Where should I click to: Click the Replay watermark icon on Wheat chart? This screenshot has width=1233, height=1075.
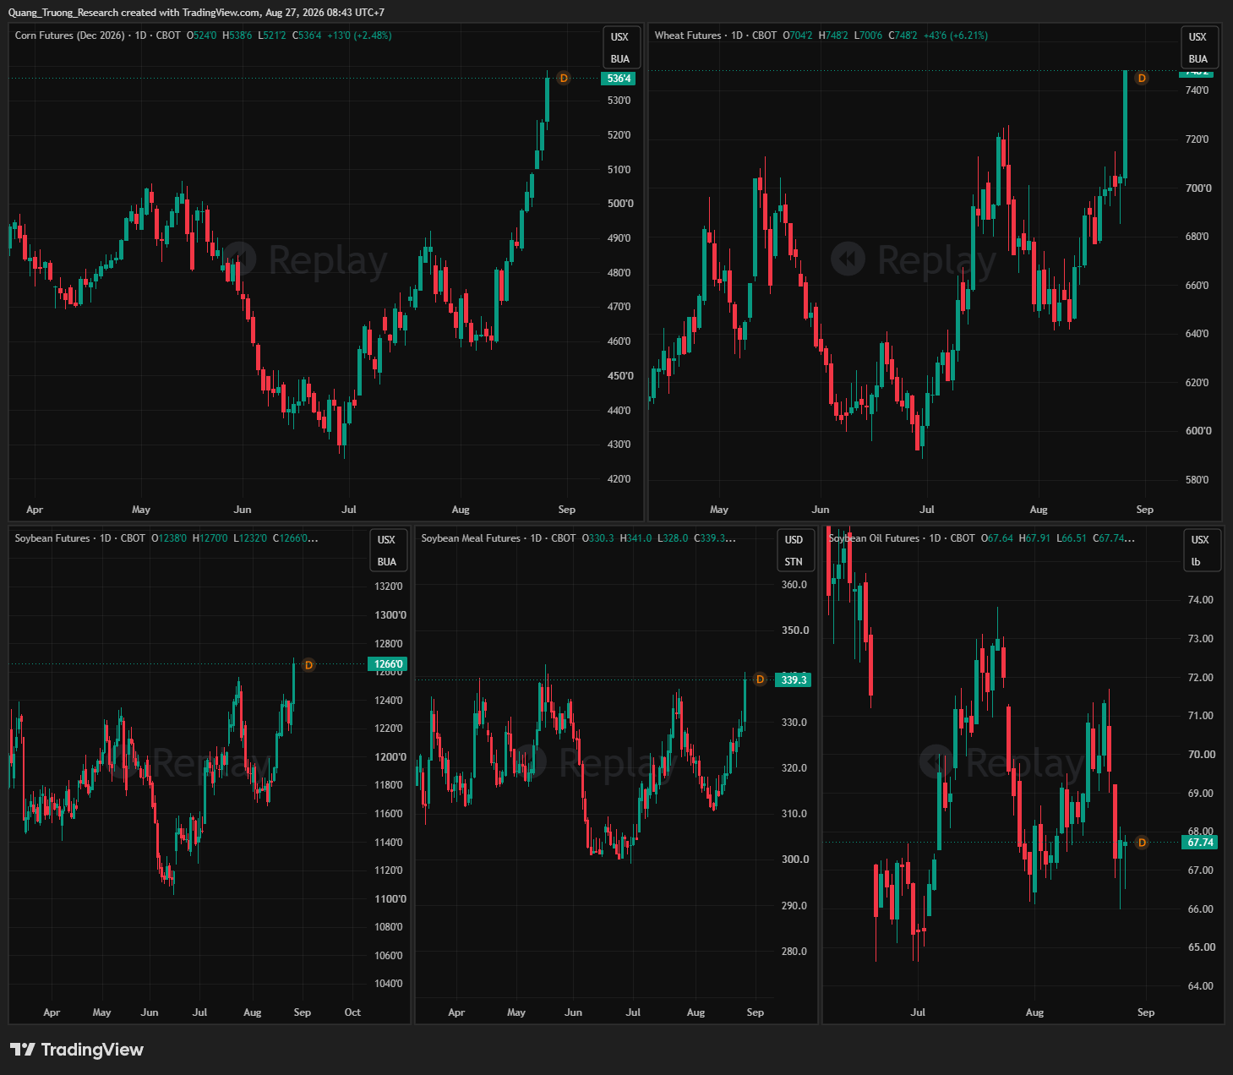[x=848, y=259]
